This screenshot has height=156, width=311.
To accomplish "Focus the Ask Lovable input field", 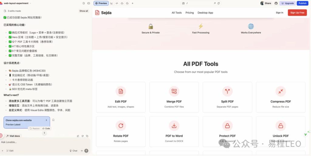I will tap(43, 142).
